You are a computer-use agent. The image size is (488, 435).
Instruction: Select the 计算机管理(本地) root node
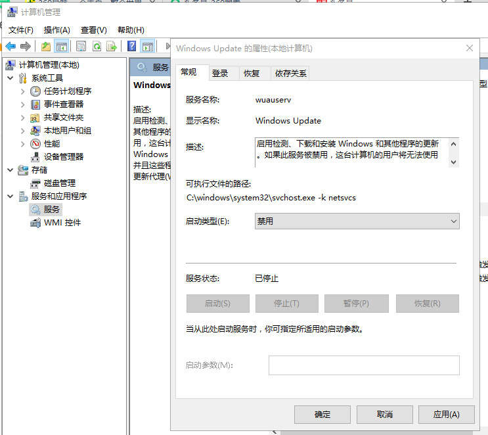49,65
